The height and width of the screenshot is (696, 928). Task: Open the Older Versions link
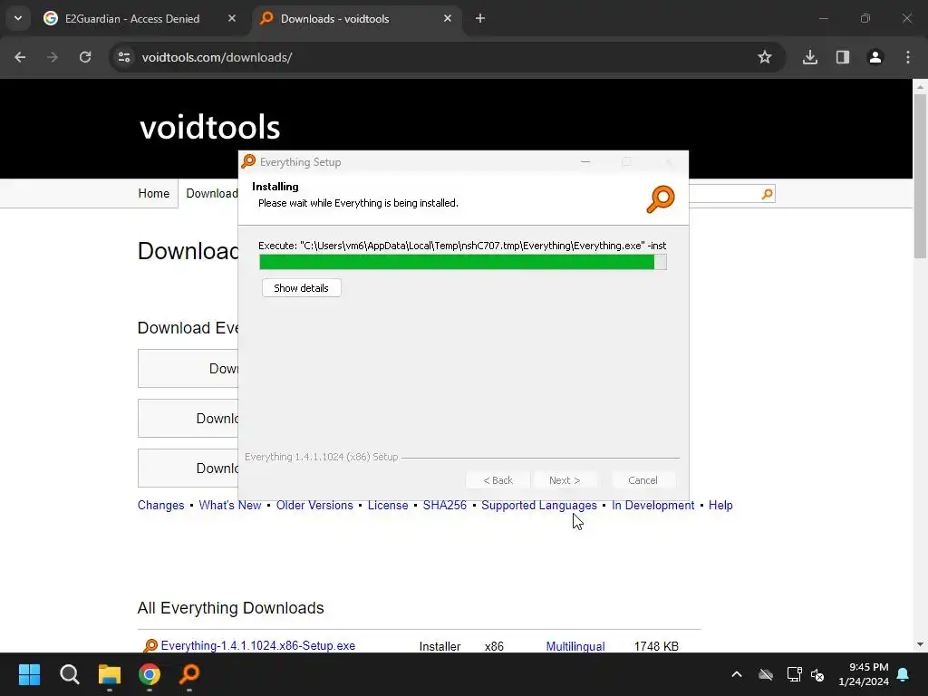[314, 506]
